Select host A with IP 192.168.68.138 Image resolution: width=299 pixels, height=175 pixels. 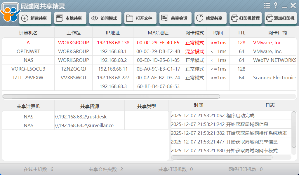28,43
